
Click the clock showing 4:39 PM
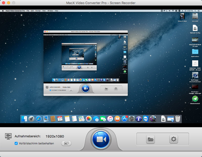click(189, 11)
